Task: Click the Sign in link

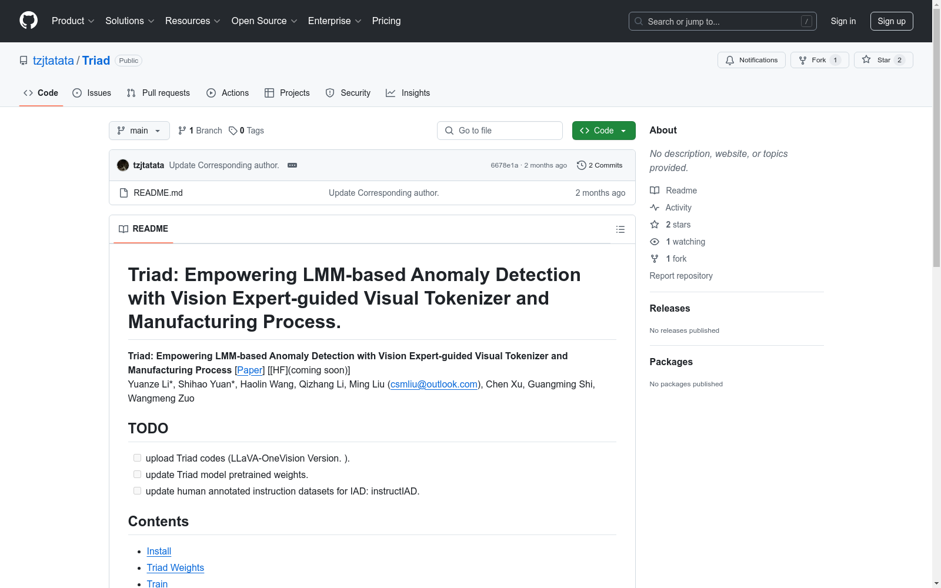Action: (x=843, y=21)
